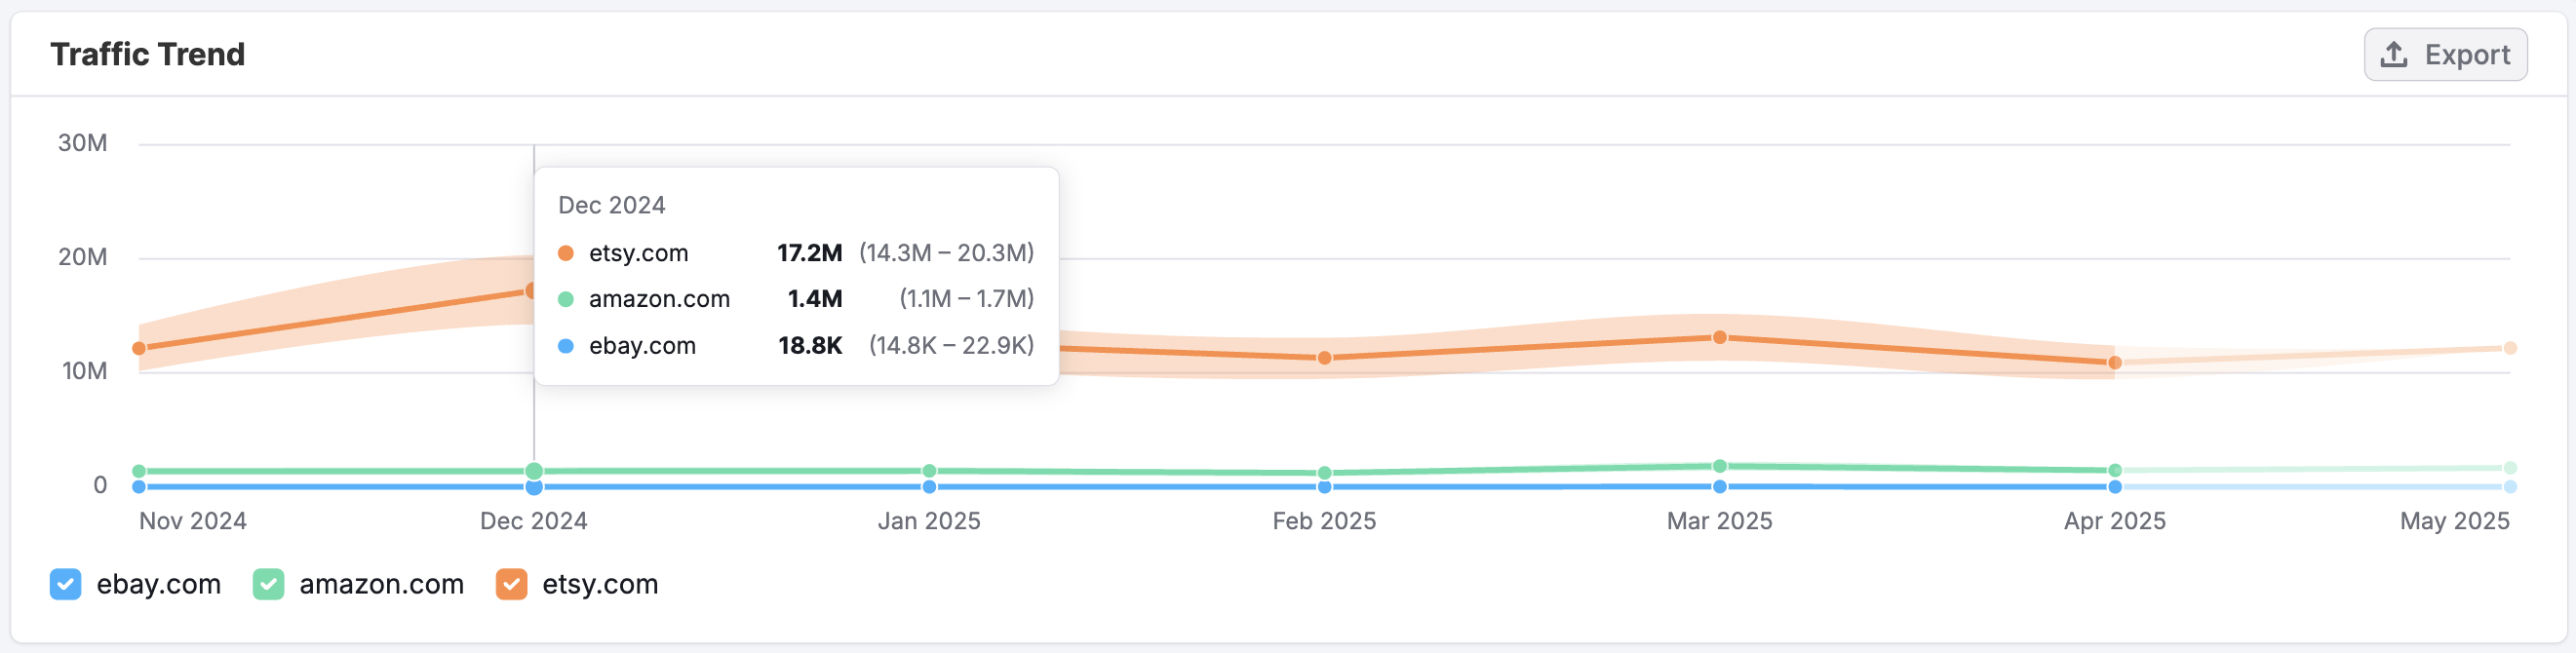Toggle the amazon.com legend checkbox

pos(268,584)
